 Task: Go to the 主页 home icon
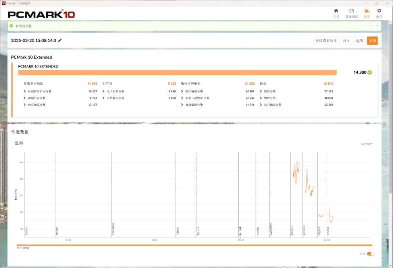pyautogui.click(x=336, y=11)
